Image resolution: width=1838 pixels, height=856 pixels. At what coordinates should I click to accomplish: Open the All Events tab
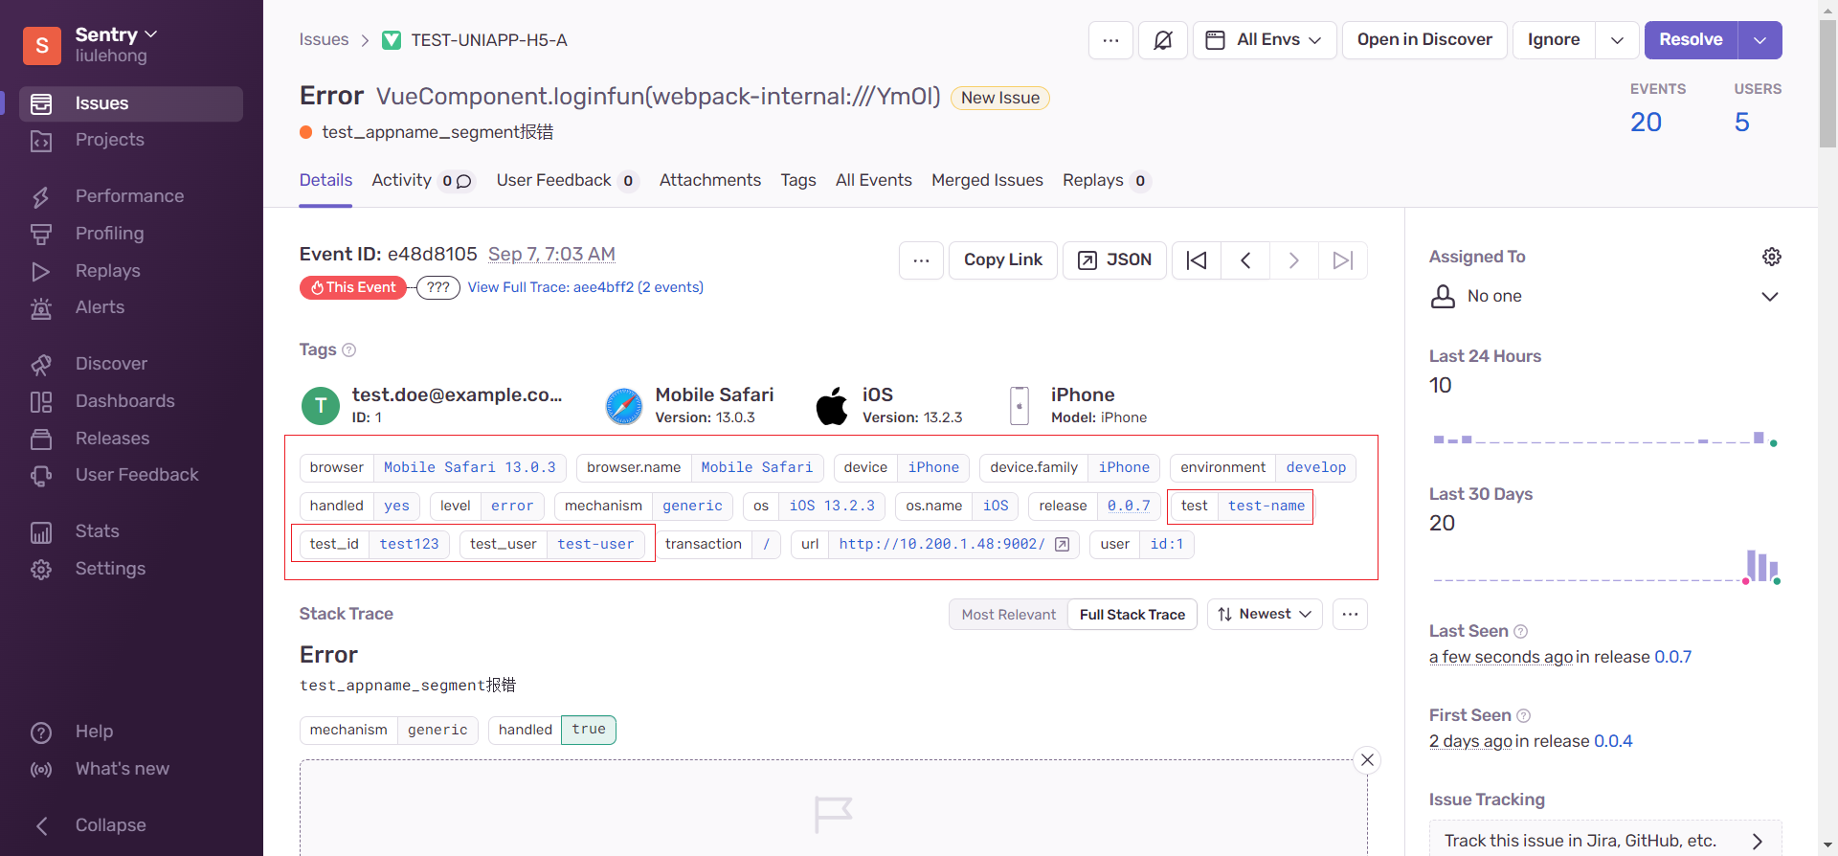pos(874,181)
